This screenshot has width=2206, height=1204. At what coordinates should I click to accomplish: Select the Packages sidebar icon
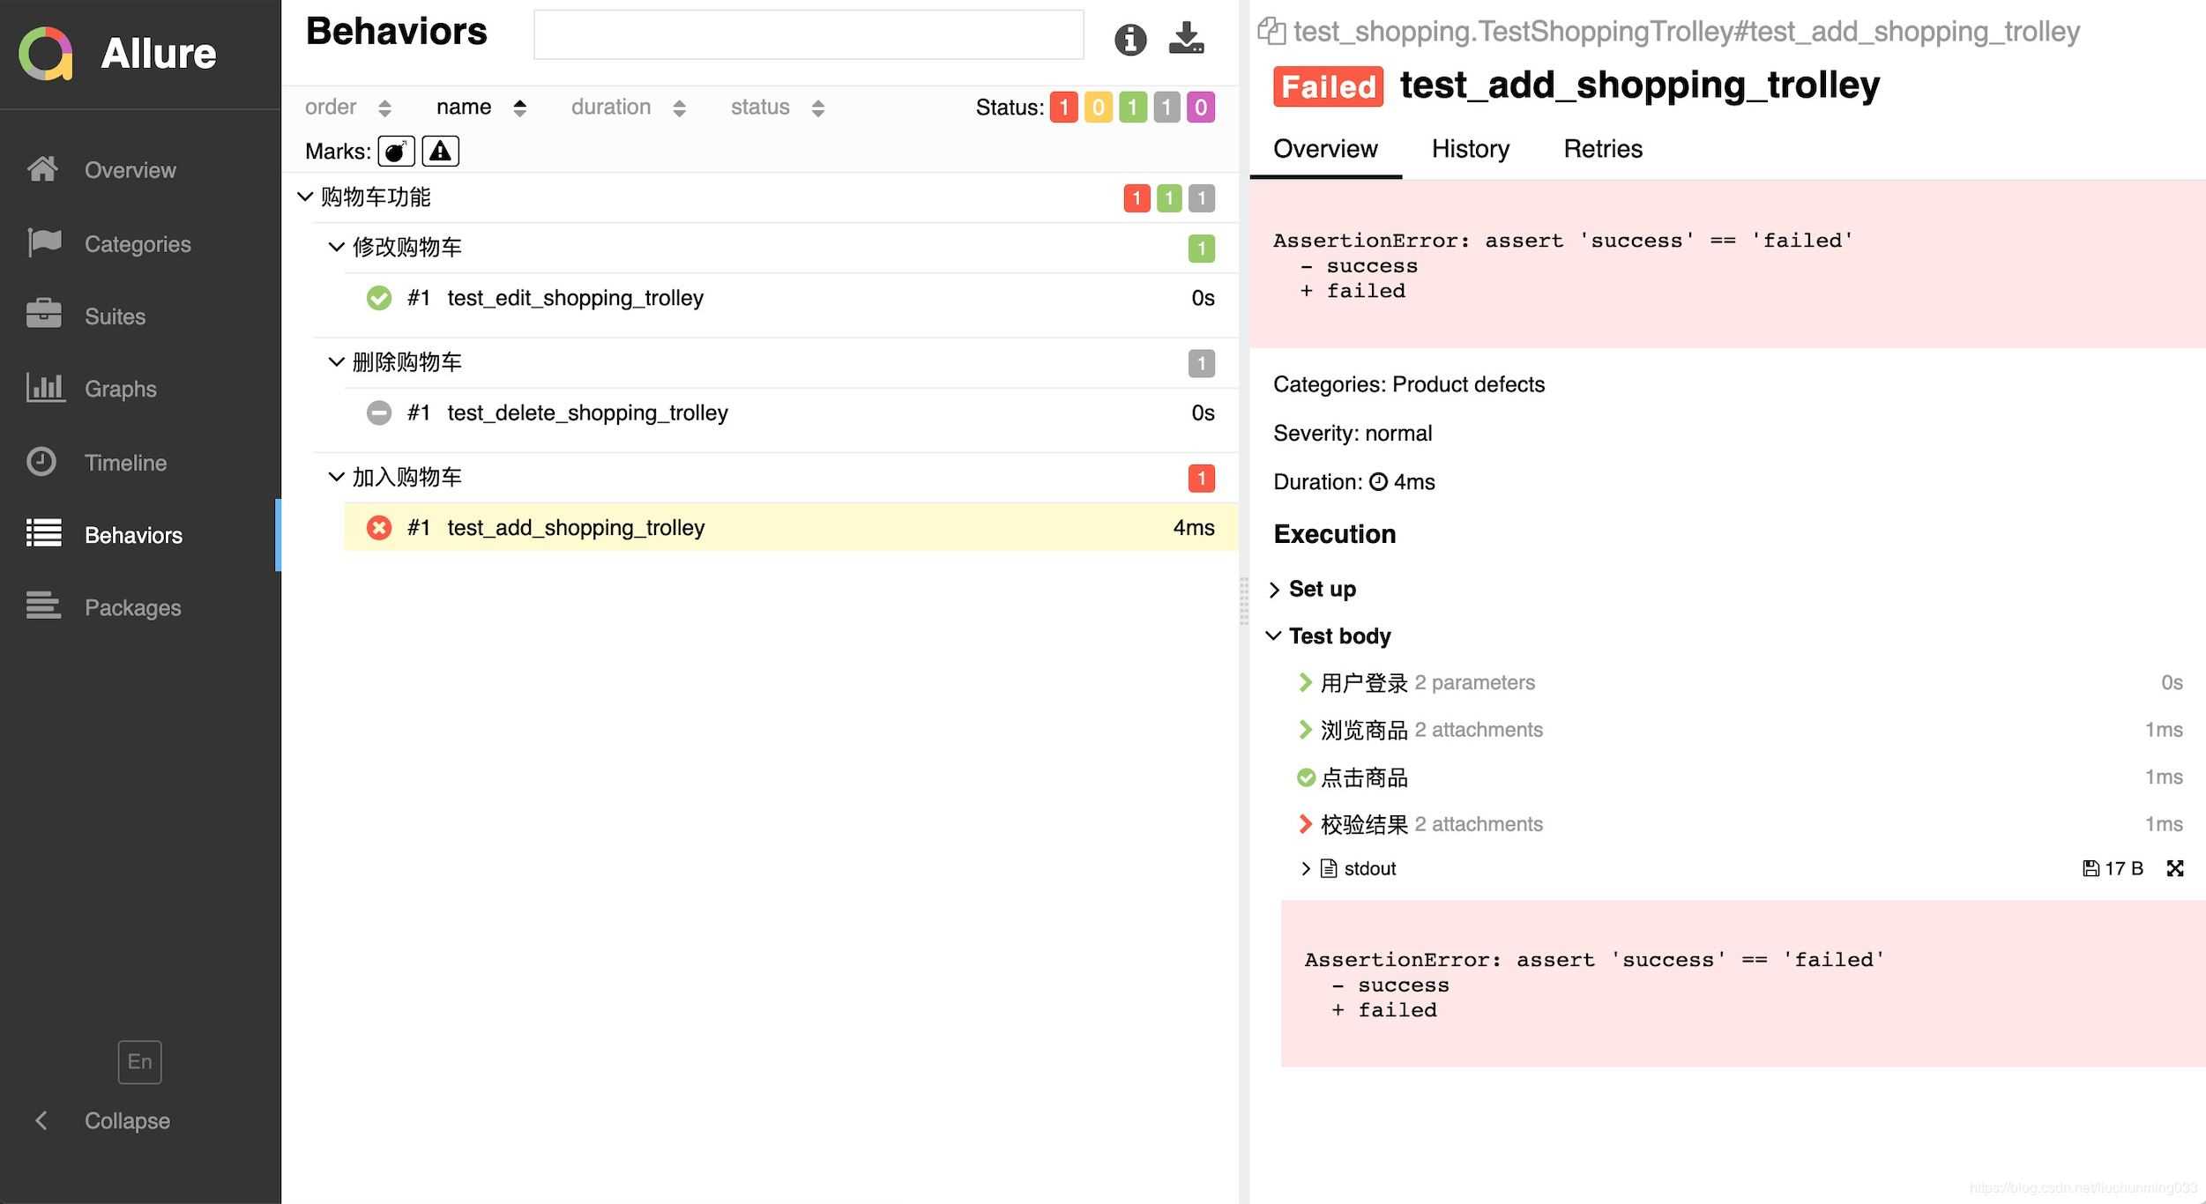(x=43, y=606)
